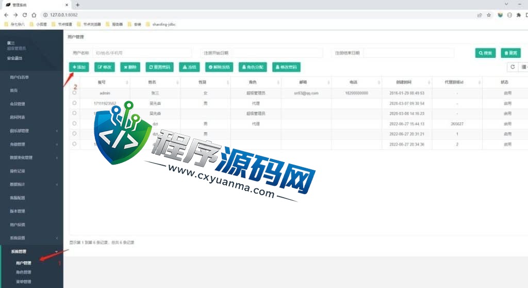Viewport: 528px width, 288px height.
Task: Select the radio button for account 17111923562
Action: (74, 103)
